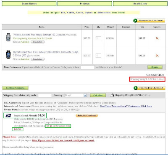This screenshot has height=155, width=168.
Task: Click the 3.53 lbs weight cell
Action: point(110,56)
